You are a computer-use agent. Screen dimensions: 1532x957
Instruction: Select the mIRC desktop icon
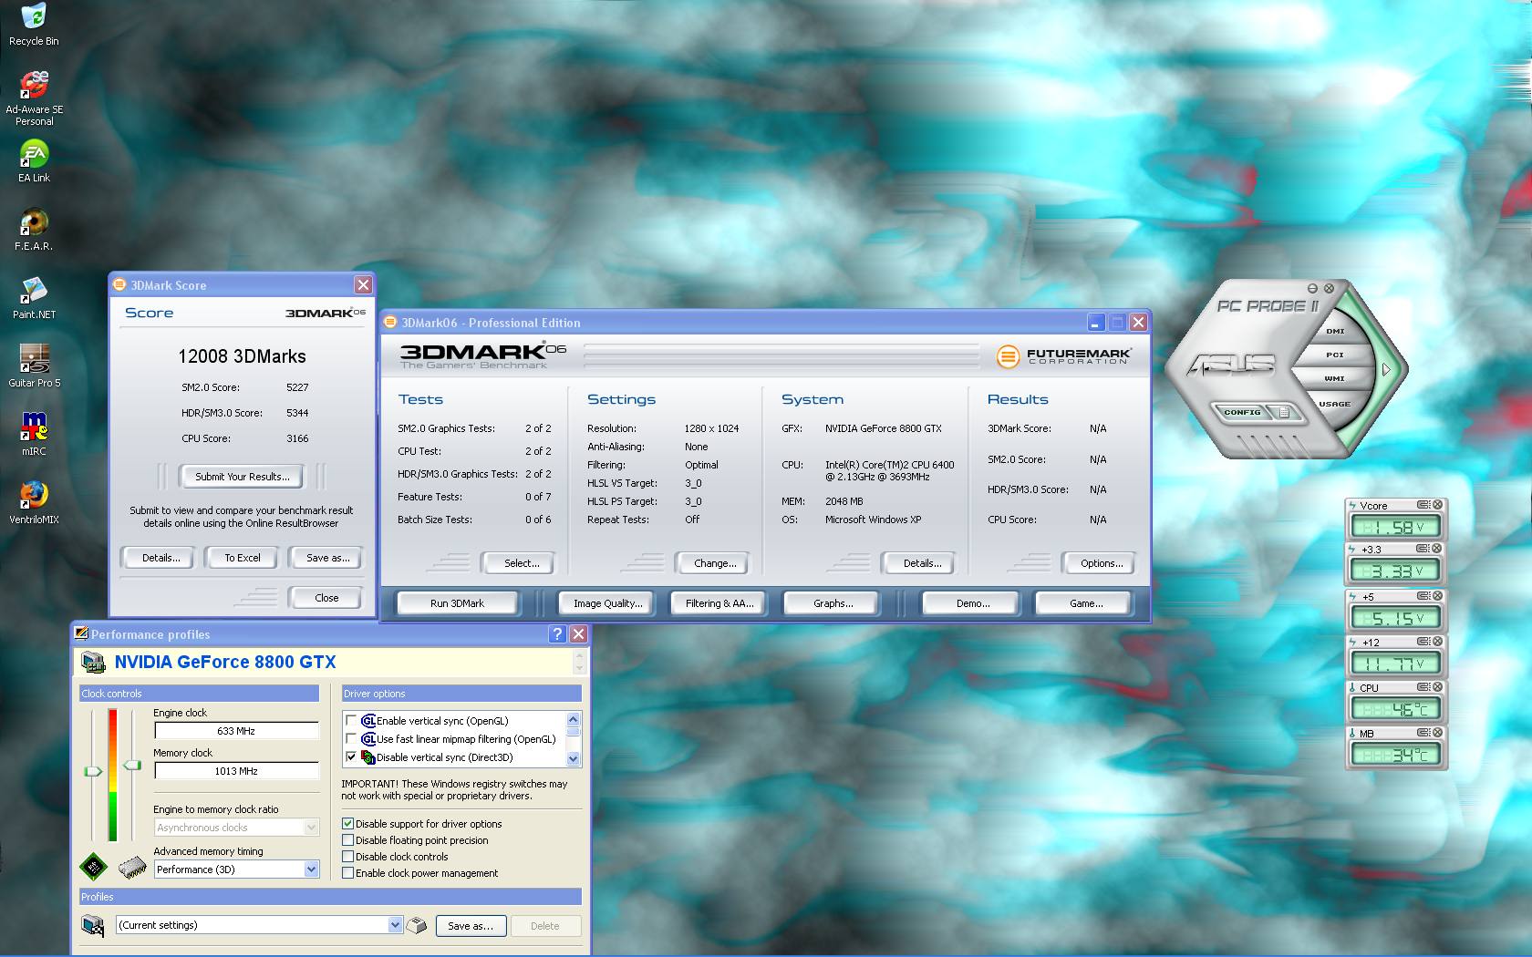pyautogui.click(x=34, y=435)
